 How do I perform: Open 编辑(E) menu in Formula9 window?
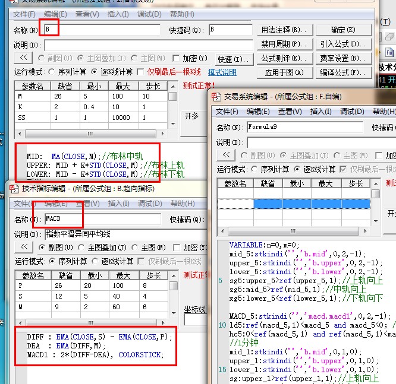click(x=258, y=112)
